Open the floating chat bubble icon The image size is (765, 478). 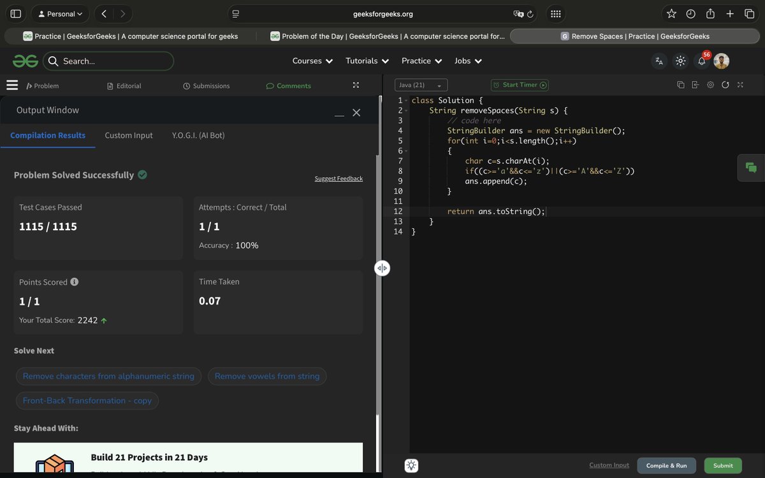[751, 168]
